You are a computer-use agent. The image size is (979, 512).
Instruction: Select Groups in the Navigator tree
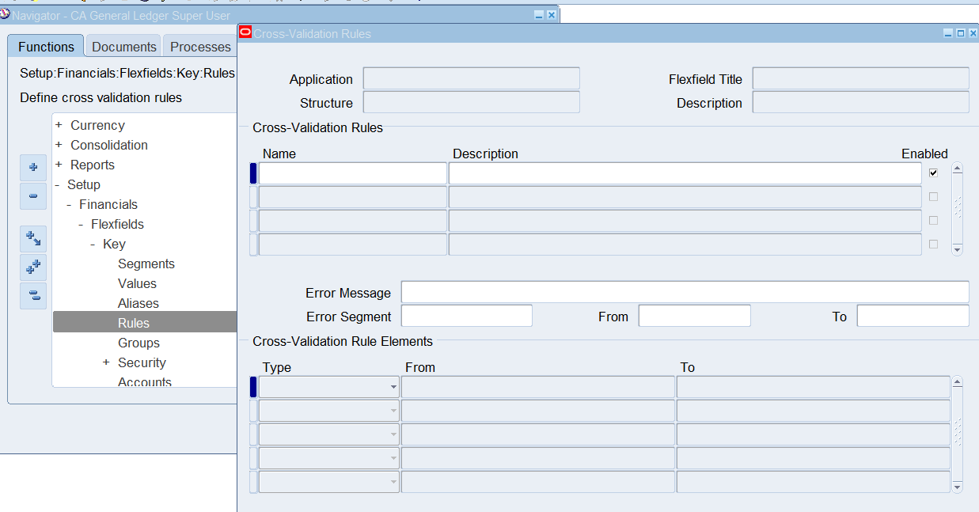click(x=139, y=343)
